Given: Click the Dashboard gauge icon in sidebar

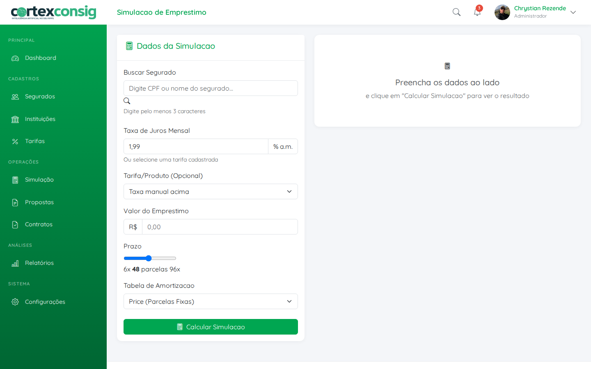Looking at the screenshot, I should coord(15,58).
